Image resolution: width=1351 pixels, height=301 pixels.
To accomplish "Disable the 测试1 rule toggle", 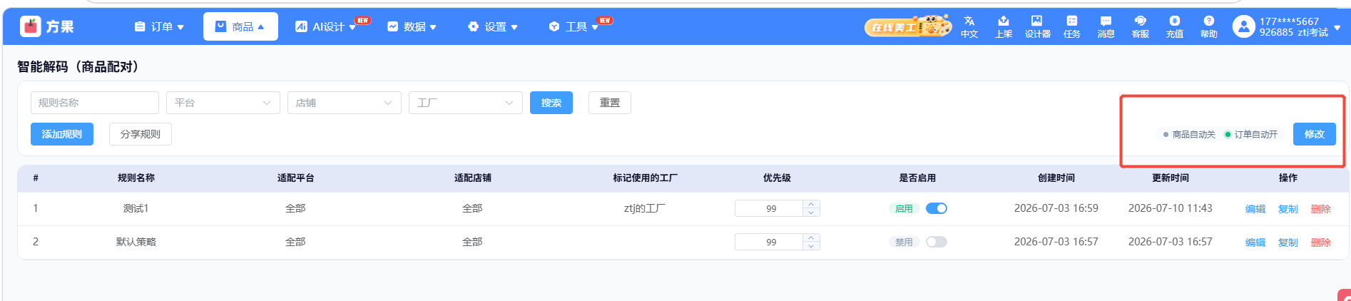I will tap(937, 208).
